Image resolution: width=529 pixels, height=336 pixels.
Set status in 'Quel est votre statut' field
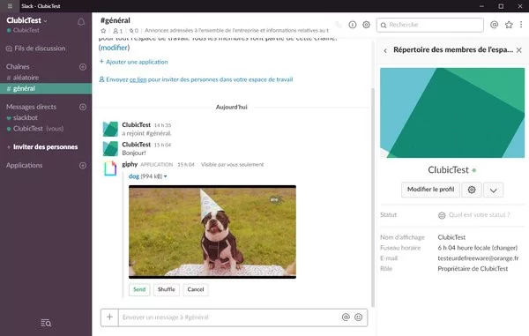[479, 215]
